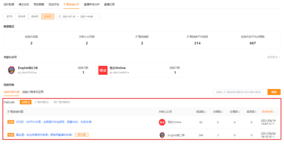This screenshot has height=145, width=284.
Task: Select the 近7天 time range option
Action: click(9, 17)
